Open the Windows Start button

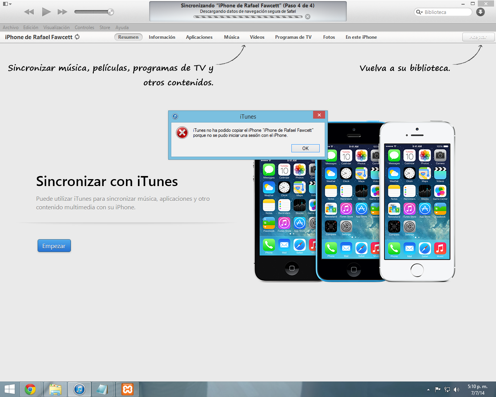tap(9, 389)
